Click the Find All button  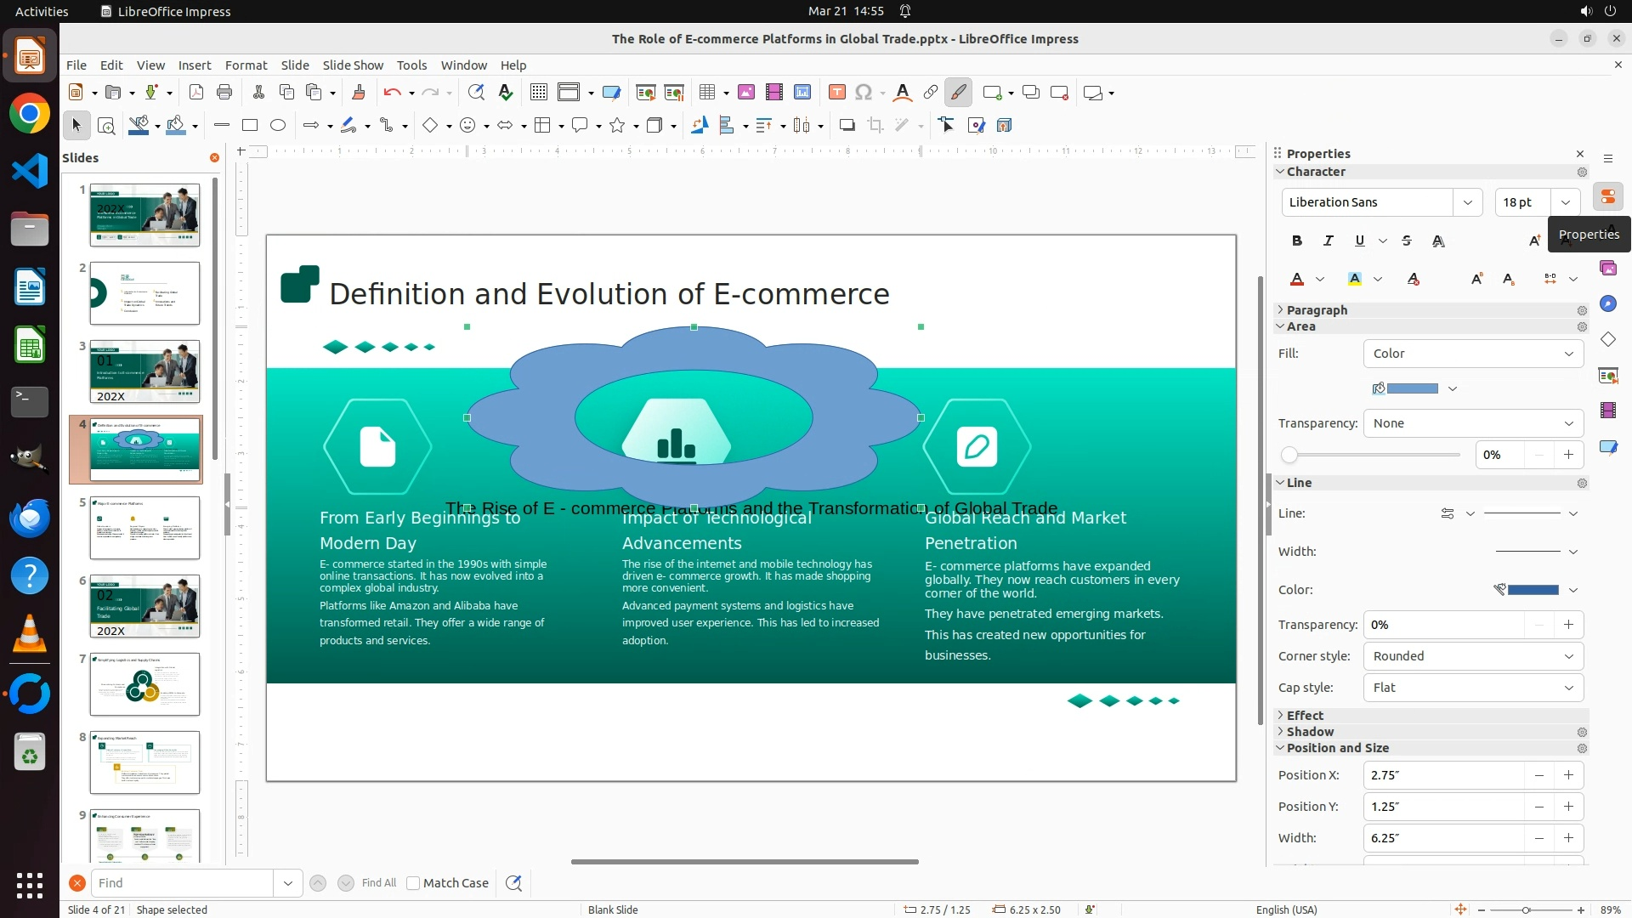[378, 883]
